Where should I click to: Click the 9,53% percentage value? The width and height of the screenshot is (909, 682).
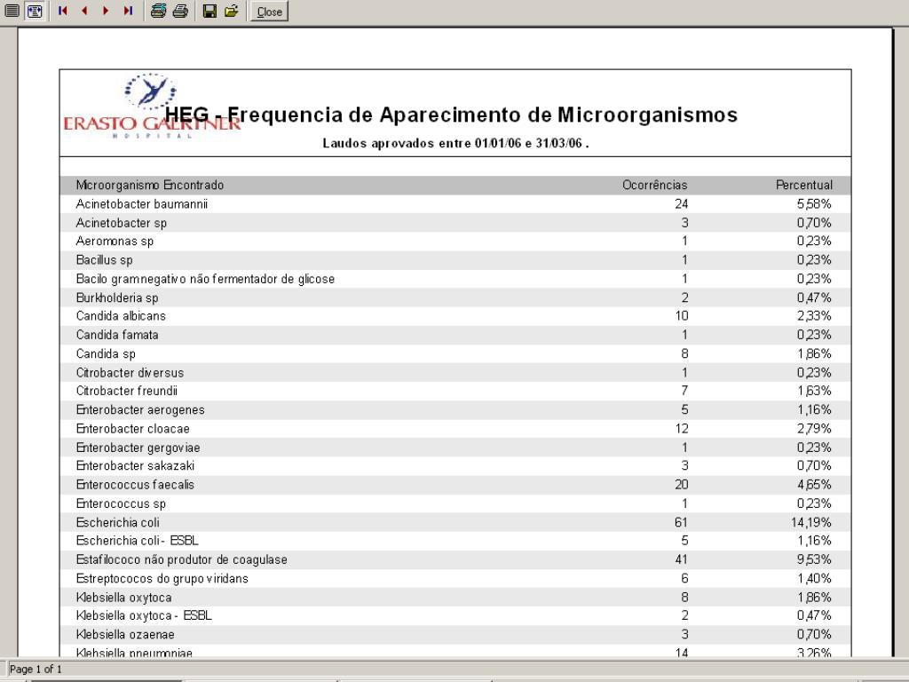click(x=814, y=559)
